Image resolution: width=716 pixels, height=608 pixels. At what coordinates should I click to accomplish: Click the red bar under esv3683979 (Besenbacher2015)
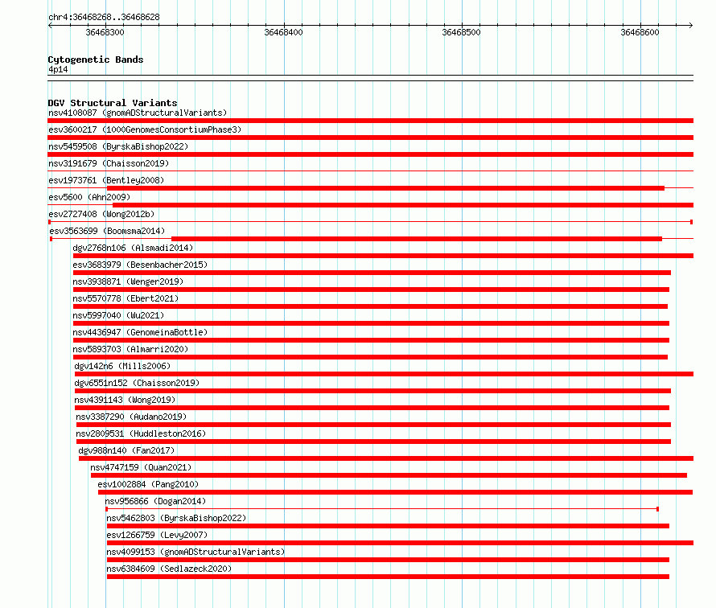[372, 273]
